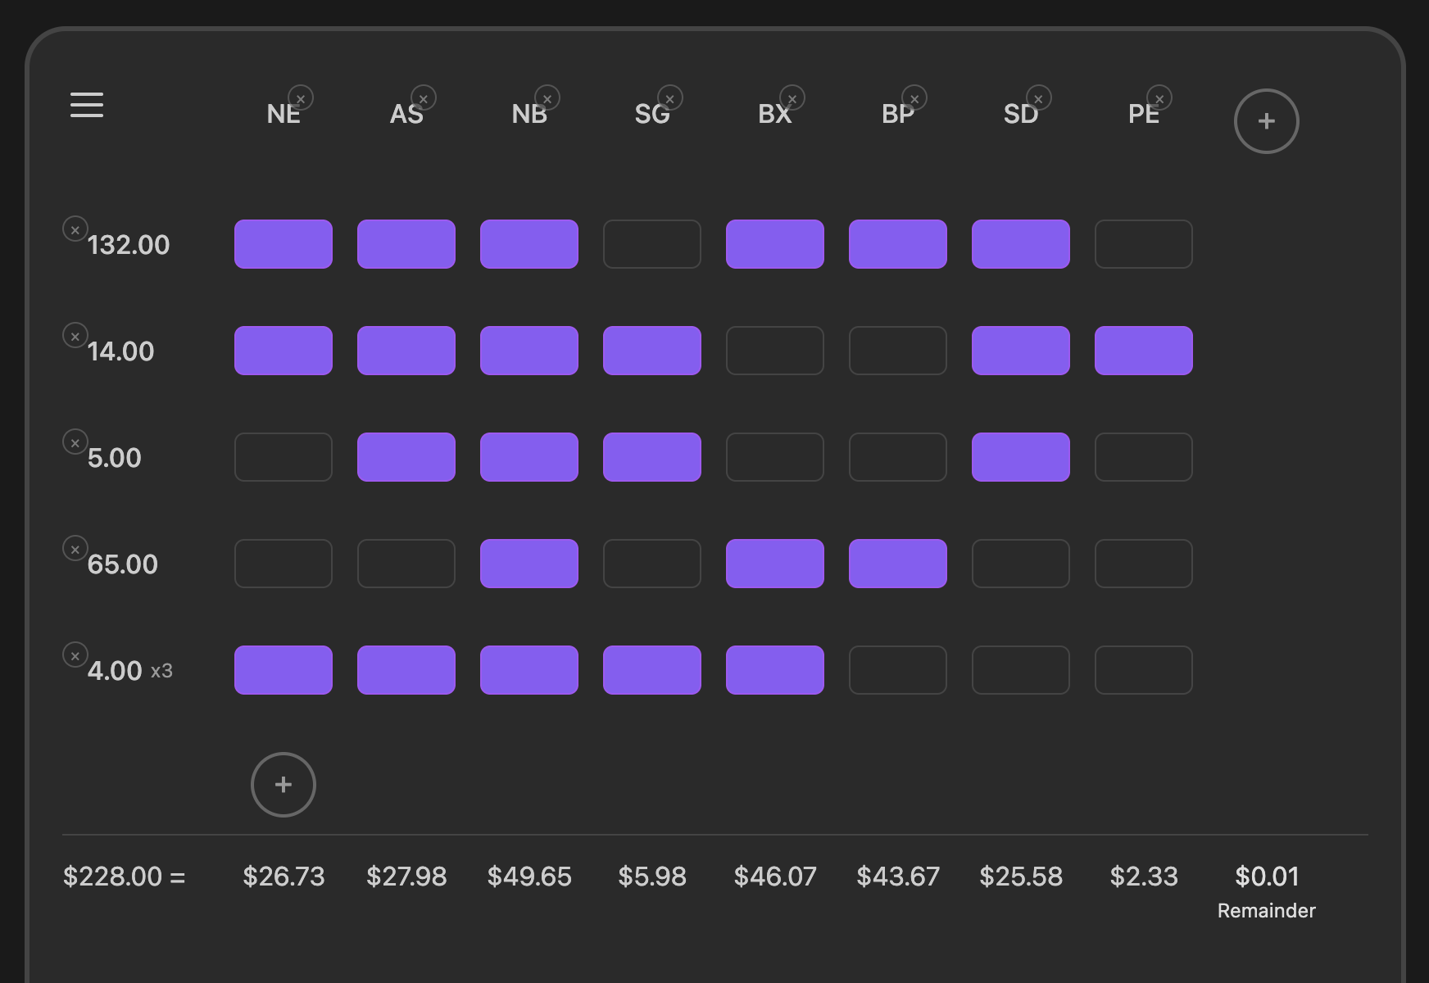Viewport: 1429px width, 983px height.
Task: Toggle SG's share of 132.00 item
Action: 652,244
